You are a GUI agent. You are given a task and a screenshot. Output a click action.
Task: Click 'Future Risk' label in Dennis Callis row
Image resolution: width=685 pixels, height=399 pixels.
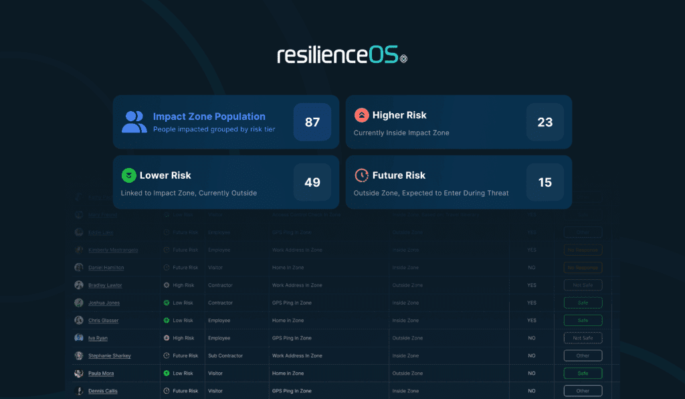coord(185,391)
